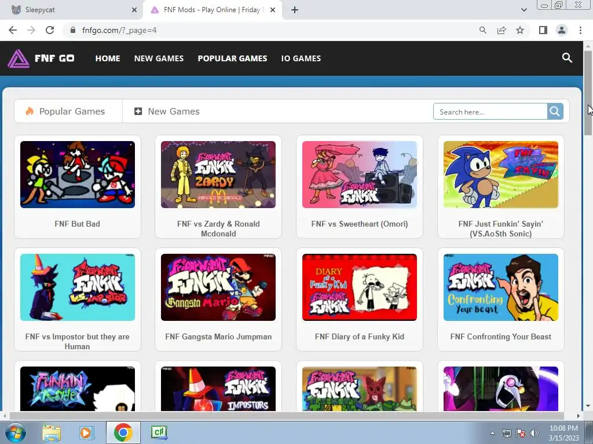
Task: Open the Chrome profile avatar
Action: click(x=562, y=30)
